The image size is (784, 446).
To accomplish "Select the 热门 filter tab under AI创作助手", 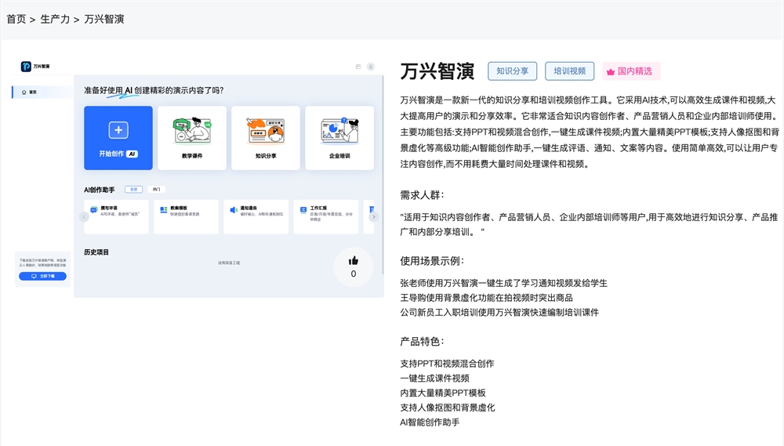I will (157, 190).
